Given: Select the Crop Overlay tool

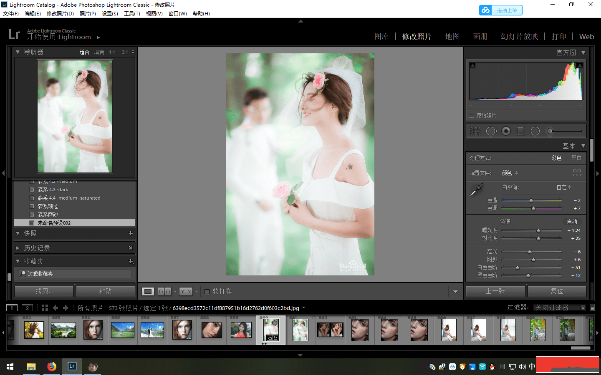Looking at the screenshot, I should tap(475, 131).
